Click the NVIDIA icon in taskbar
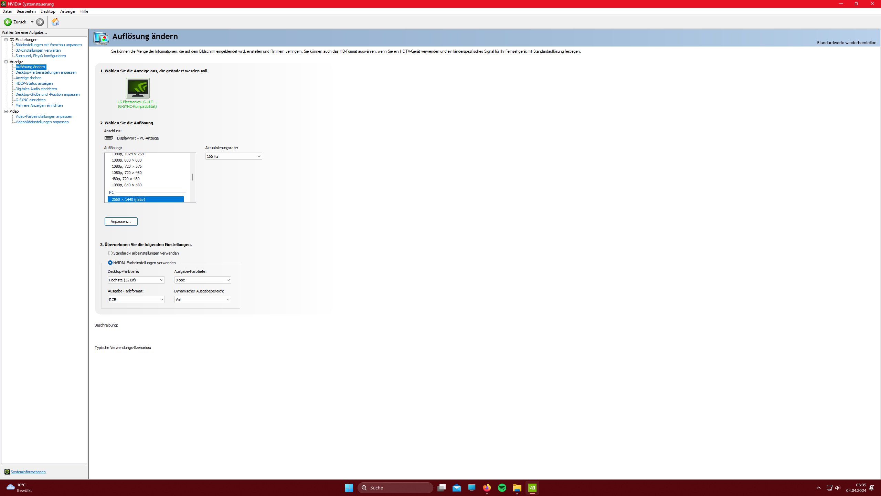 (x=532, y=488)
